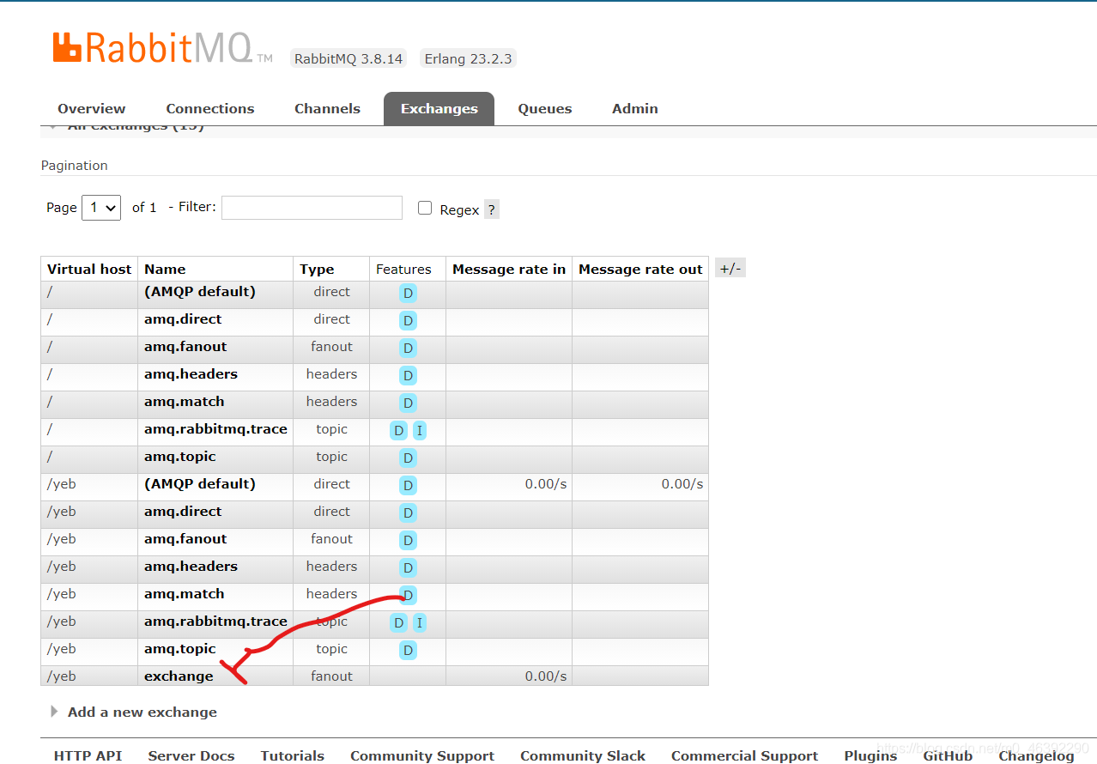1097x764 pixels.
Task: Open the Commercial Support link
Action: [x=744, y=755]
